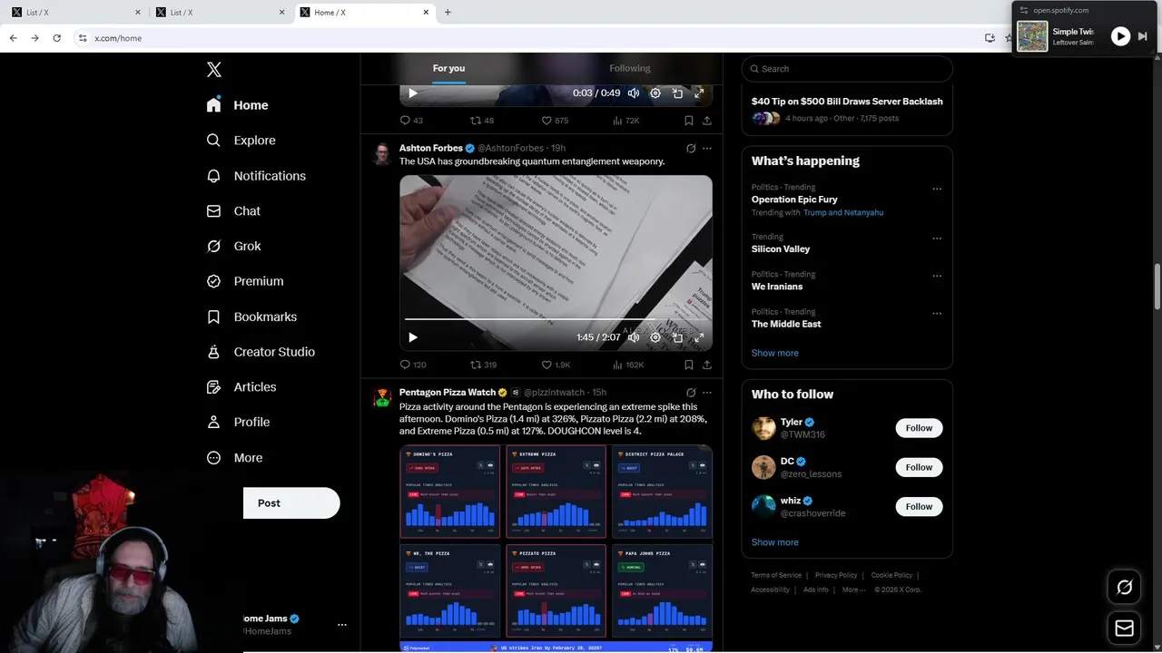Open Grok in the sidebar
Viewport: 1162px width, 653px height.
(233, 246)
